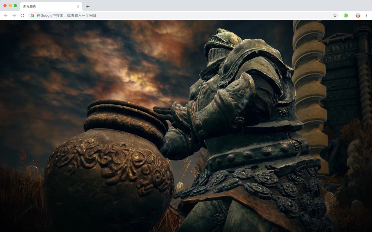Screen dimensions: 372x232
Task: Go forward using the right arrow
Action: tap(14, 15)
